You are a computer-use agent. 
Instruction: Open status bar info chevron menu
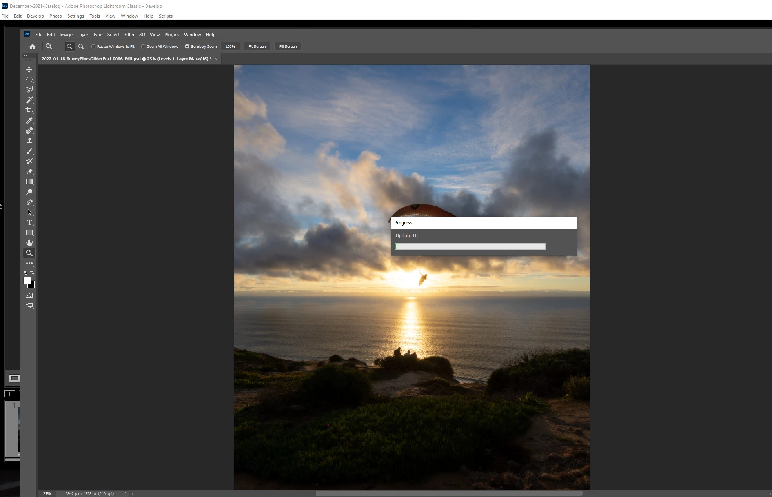pos(126,493)
